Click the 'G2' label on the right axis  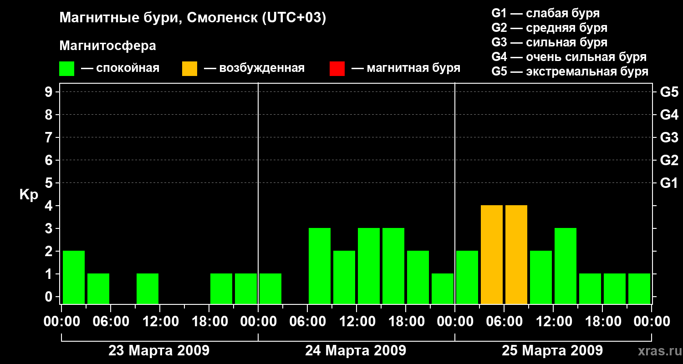[x=669, y=160]
